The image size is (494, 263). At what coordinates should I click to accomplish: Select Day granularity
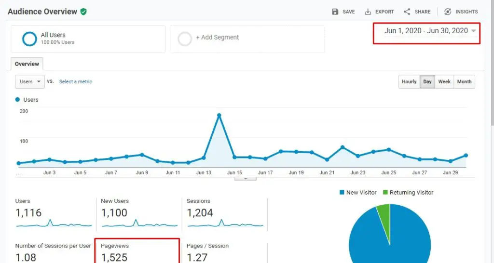(x=427, y=81)
